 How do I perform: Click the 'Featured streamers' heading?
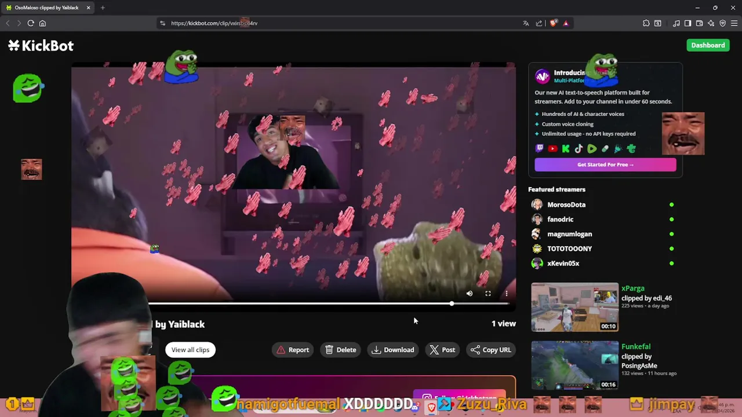click(556, 189)
